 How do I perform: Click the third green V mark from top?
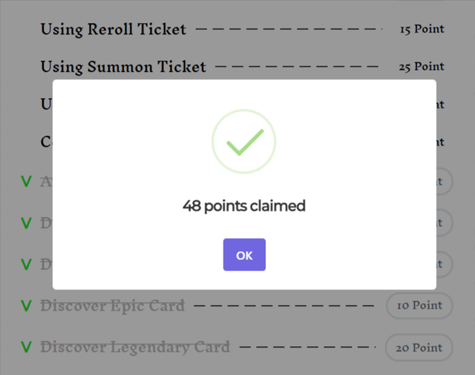(26, 264)
